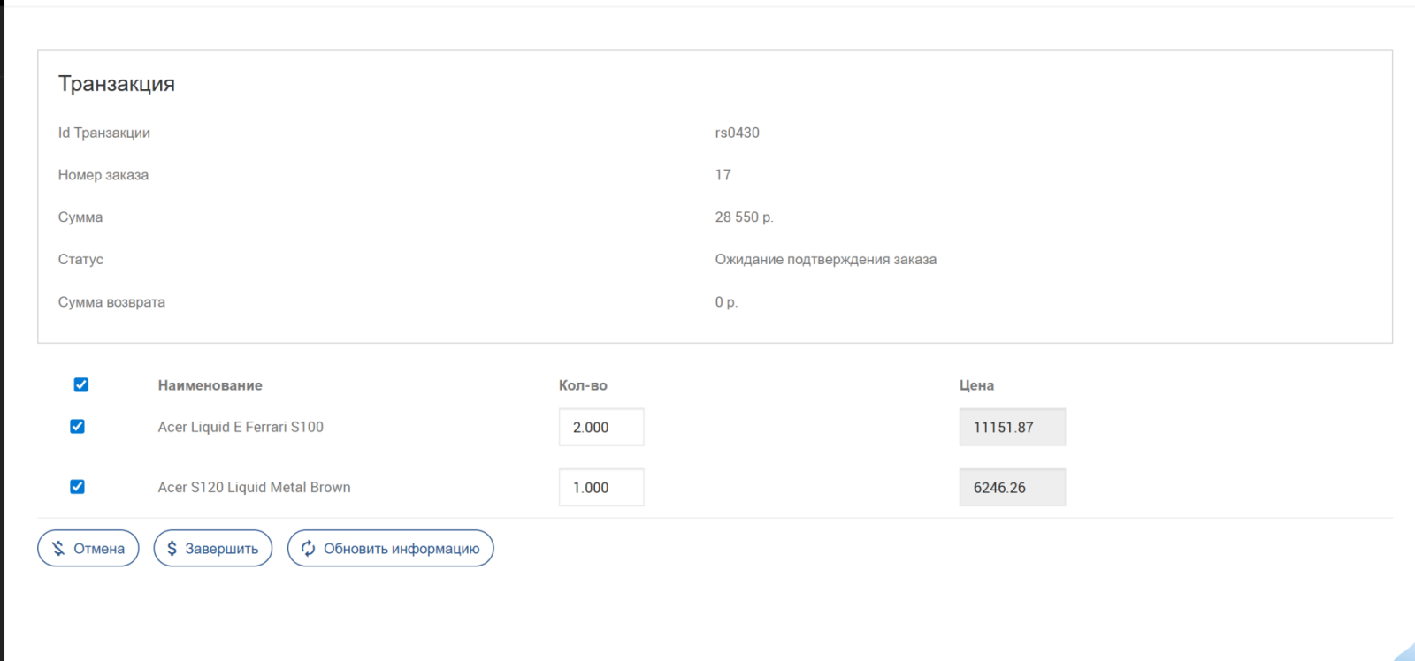Click the Цена column header
This screenshot has width=1415, height=661.
click(x=976, y=385)
